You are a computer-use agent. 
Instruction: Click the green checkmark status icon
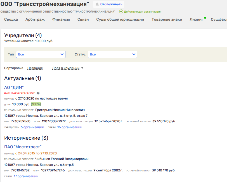click(121, 12)
